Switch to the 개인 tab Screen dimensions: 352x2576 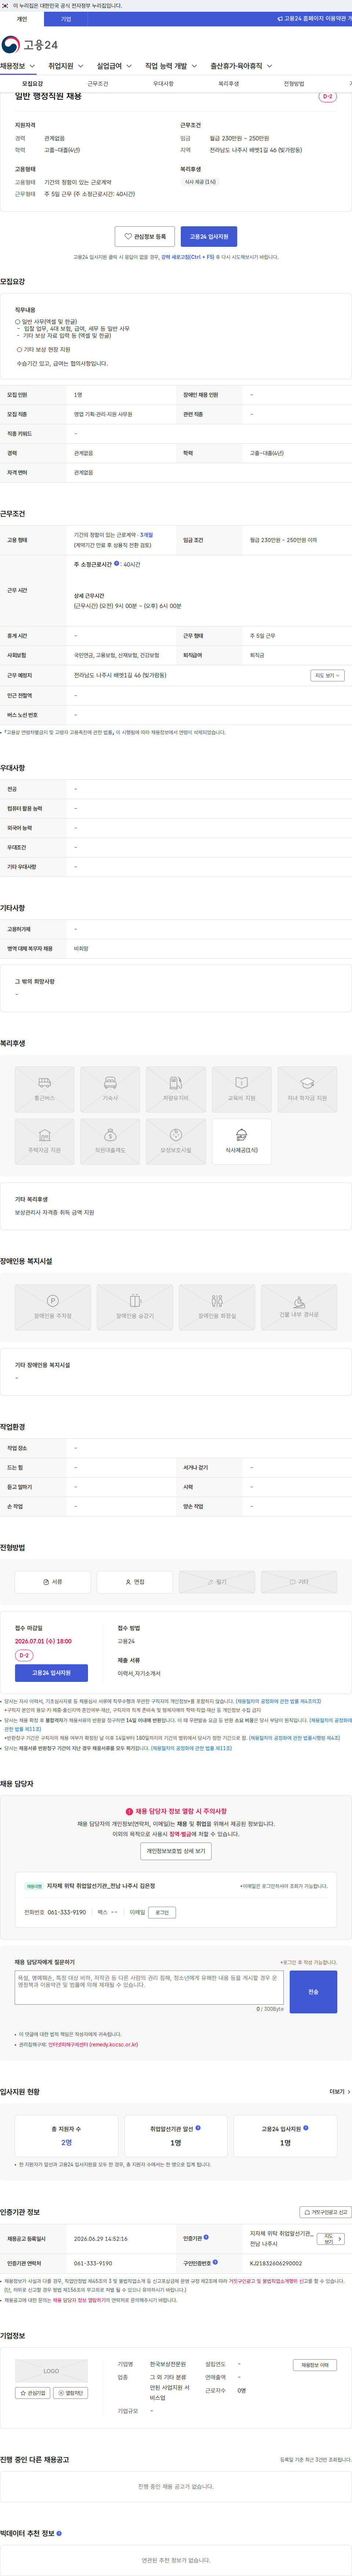[x=22, y=19]
